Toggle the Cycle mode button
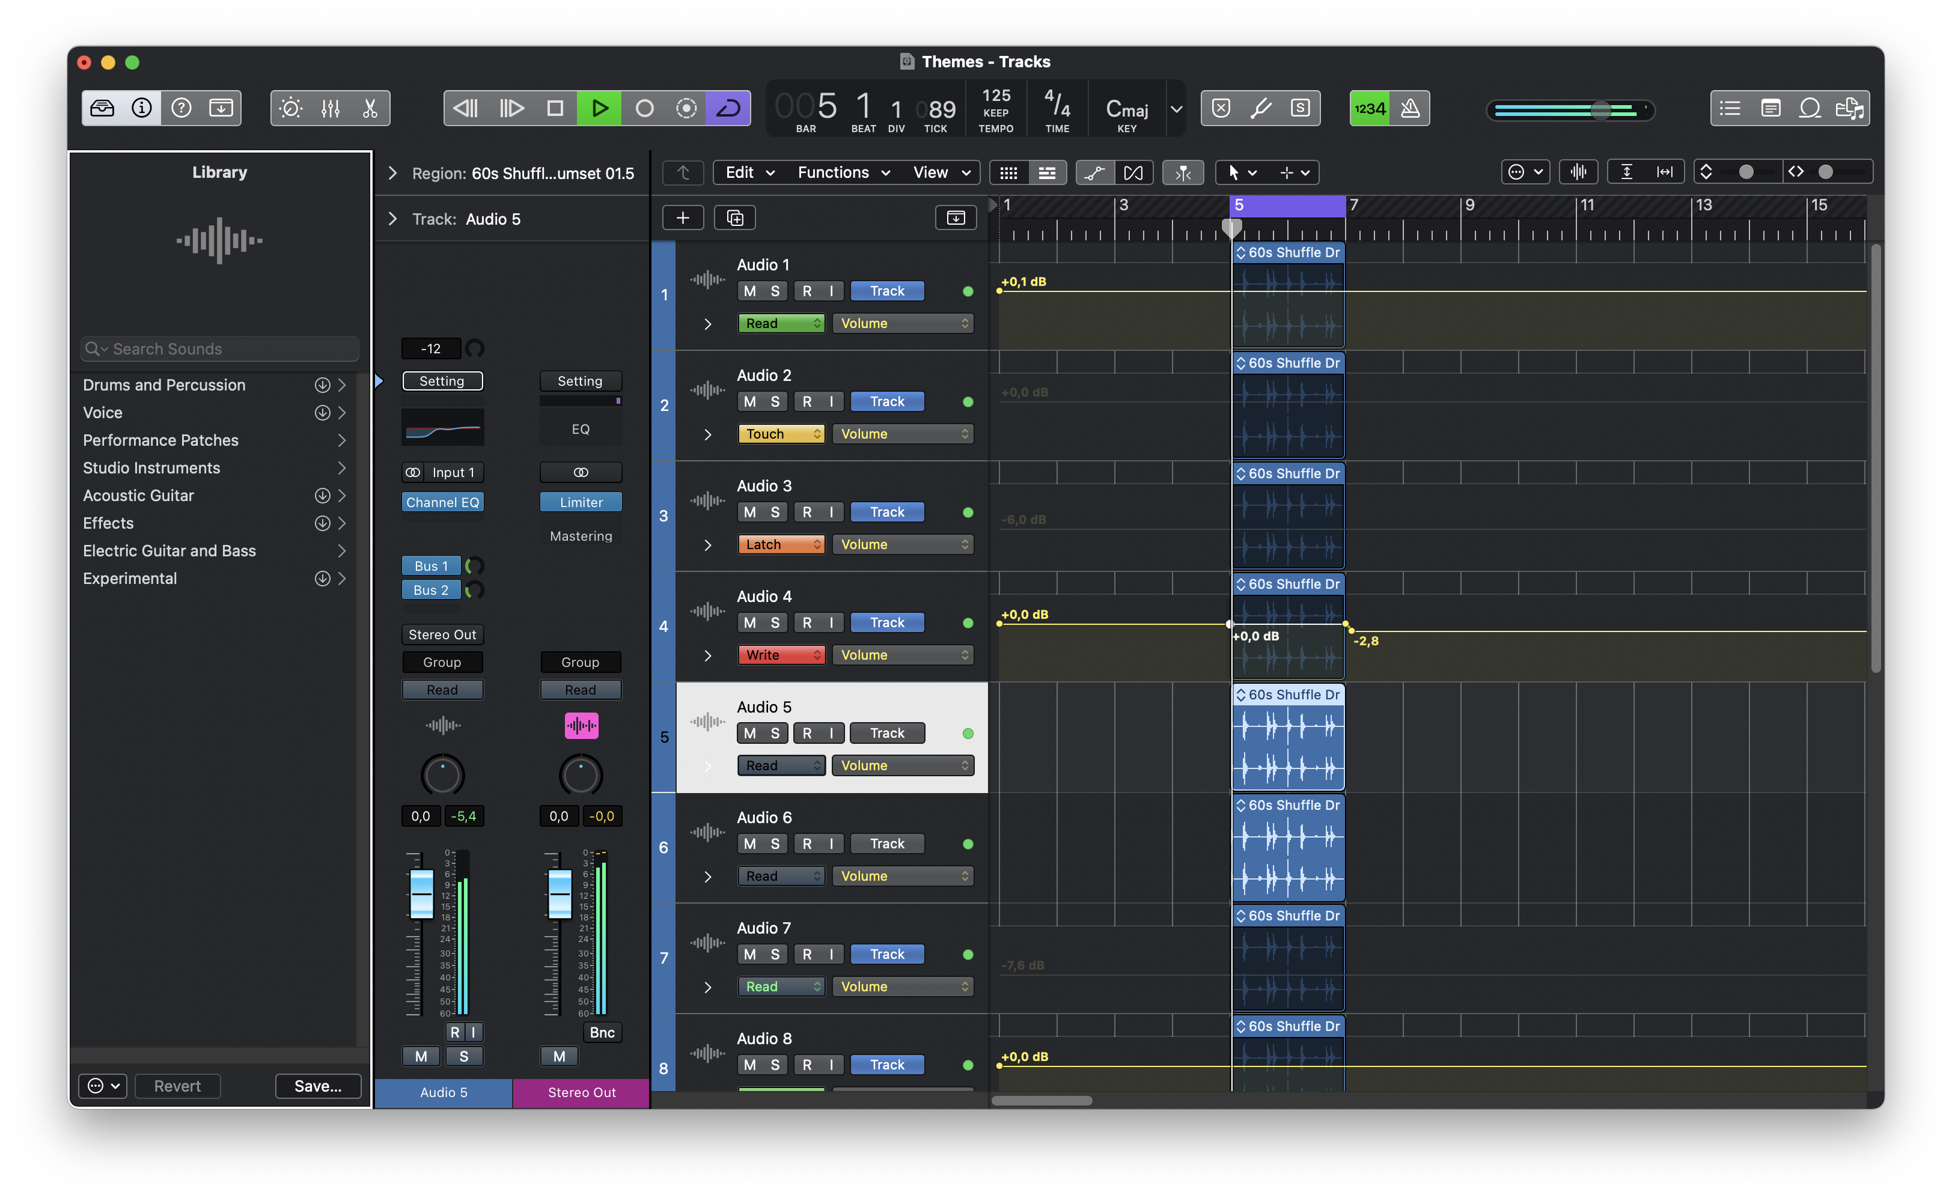Screen dimensions: 1952x1198 click(728, 109)
